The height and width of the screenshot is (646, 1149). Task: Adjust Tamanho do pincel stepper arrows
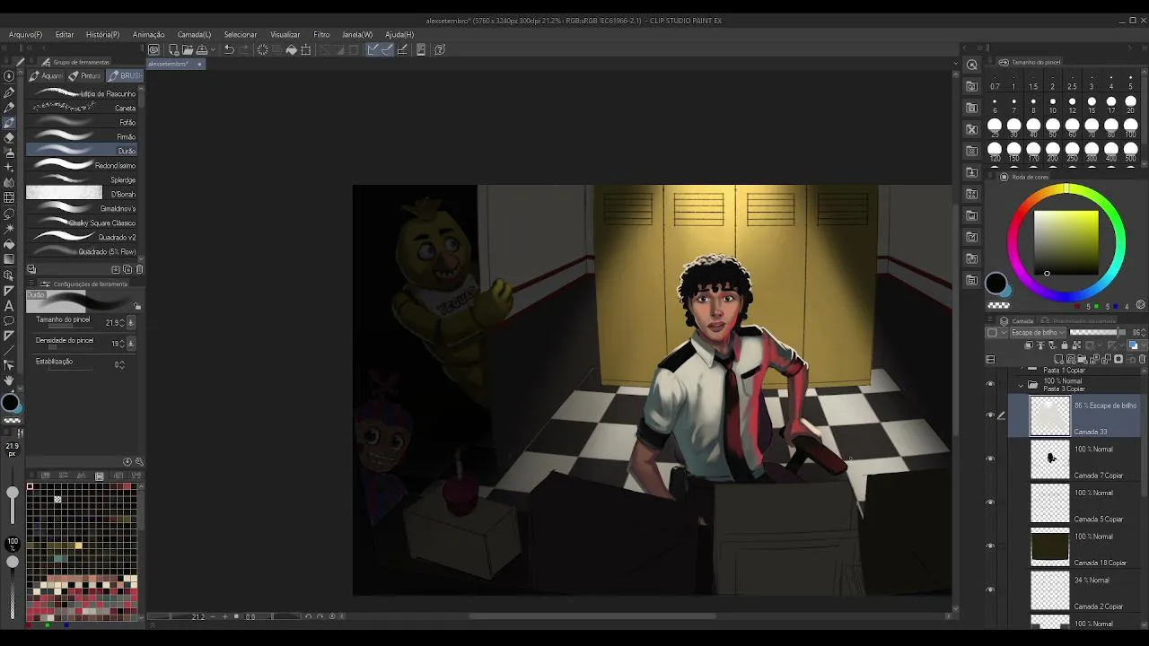(x=122, y=322)
